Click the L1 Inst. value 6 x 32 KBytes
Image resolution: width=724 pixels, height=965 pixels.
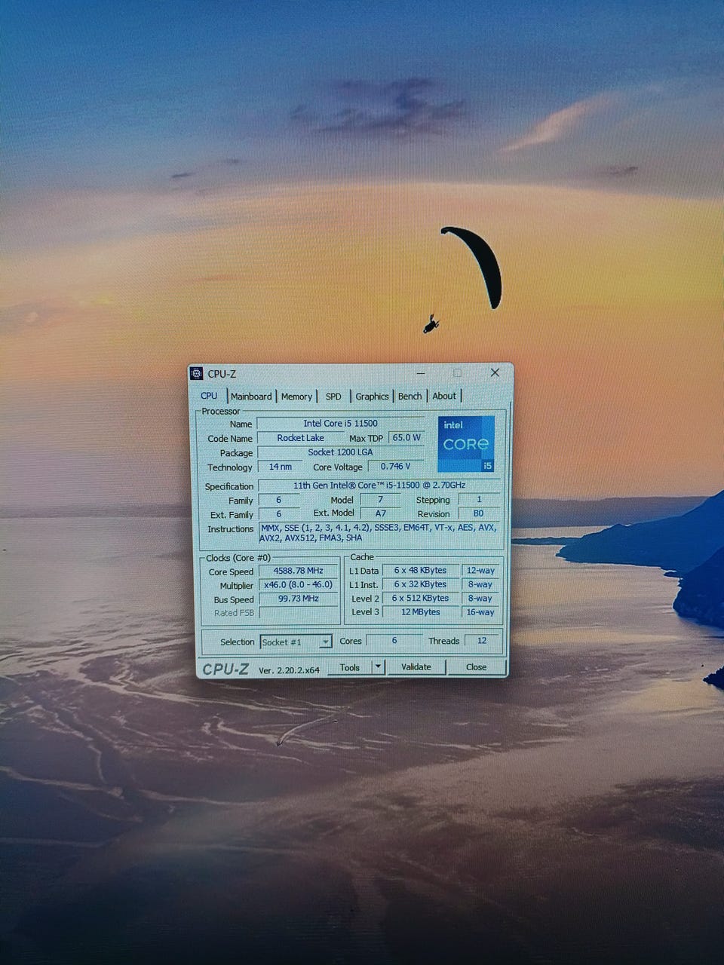tap(421, 584)
